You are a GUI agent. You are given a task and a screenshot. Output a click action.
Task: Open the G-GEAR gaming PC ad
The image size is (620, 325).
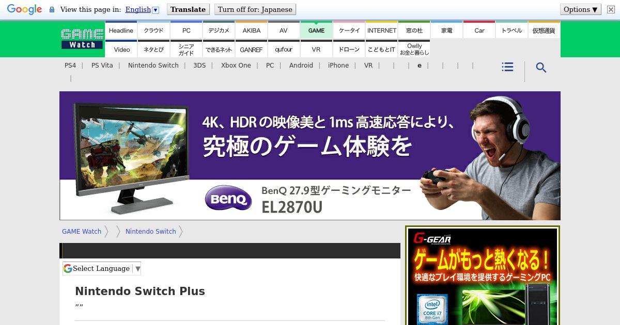click(483, 275)
